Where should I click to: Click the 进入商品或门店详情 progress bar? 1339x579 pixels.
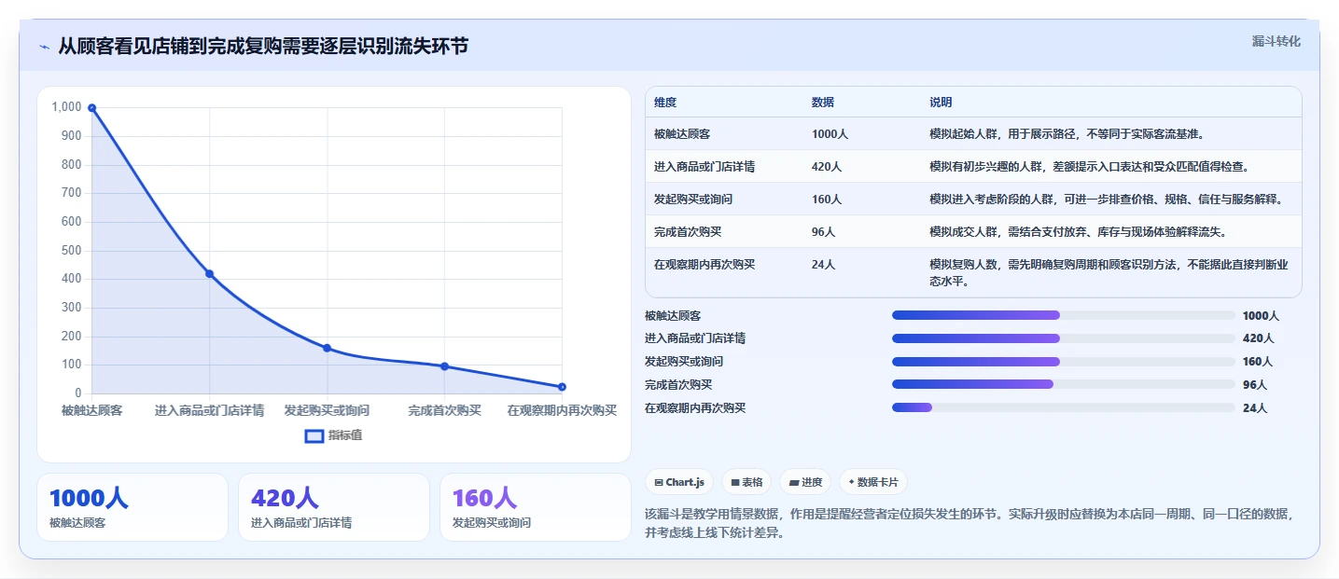coord(1064,338)
